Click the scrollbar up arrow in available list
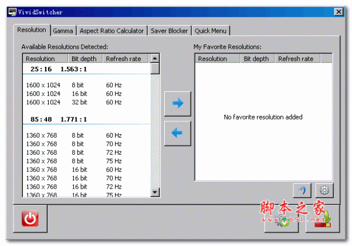The height and width of the screenshot is (246, 352). click(155, 59)
